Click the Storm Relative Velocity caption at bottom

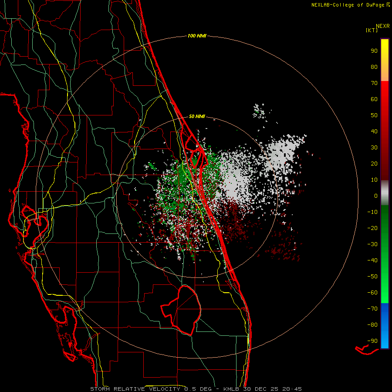[196, 389]
